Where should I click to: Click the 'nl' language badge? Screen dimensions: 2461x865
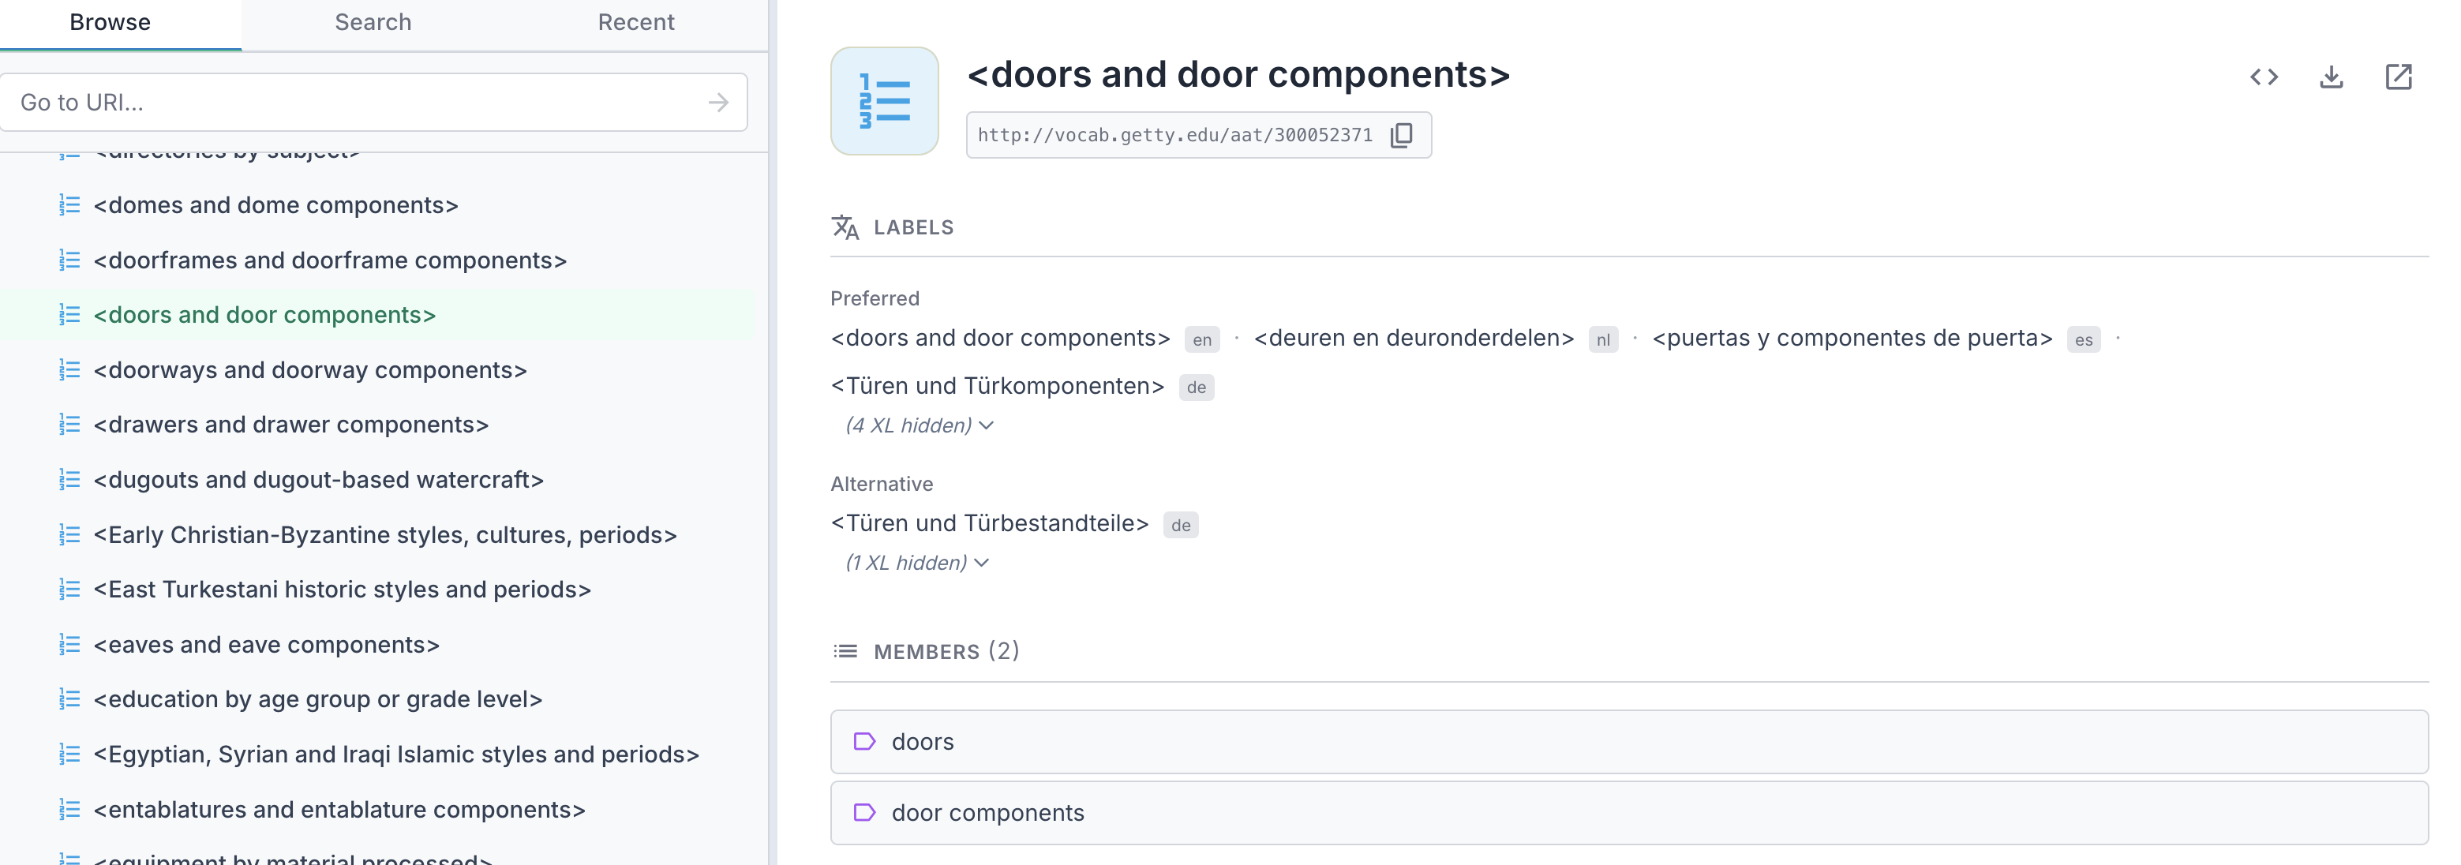coord(1603,339)
